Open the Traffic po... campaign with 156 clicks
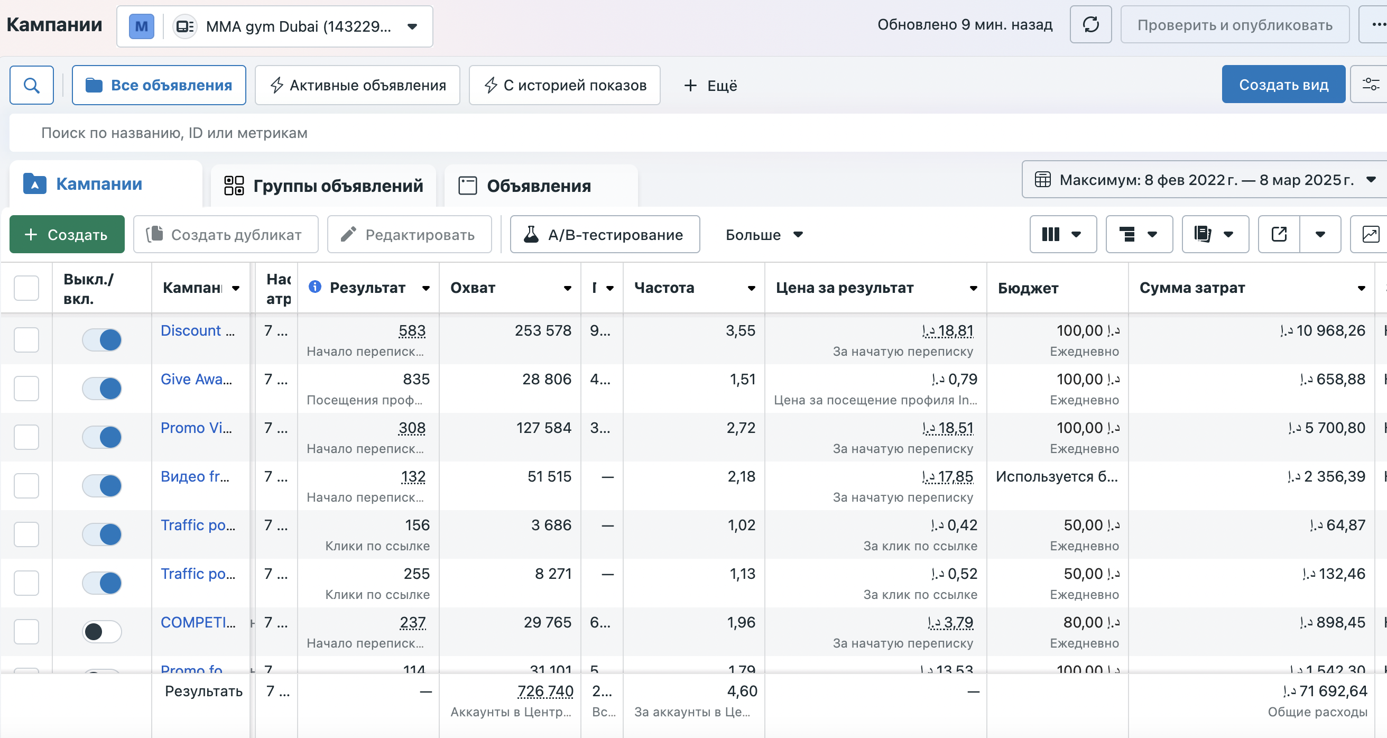Screen dimensions: 1387x738 198,524
